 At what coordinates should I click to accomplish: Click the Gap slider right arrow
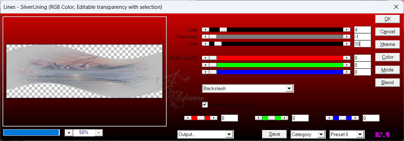(x=347, y=30)
